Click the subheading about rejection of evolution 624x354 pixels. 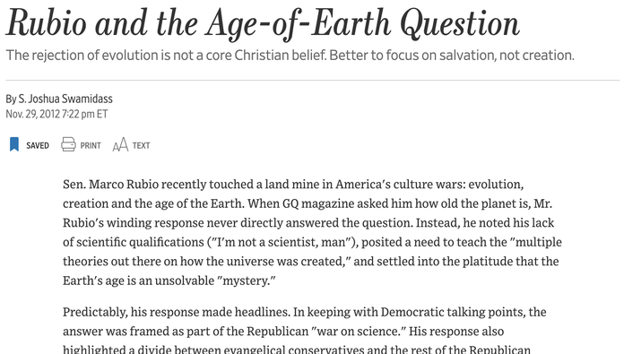pos(290,56)
